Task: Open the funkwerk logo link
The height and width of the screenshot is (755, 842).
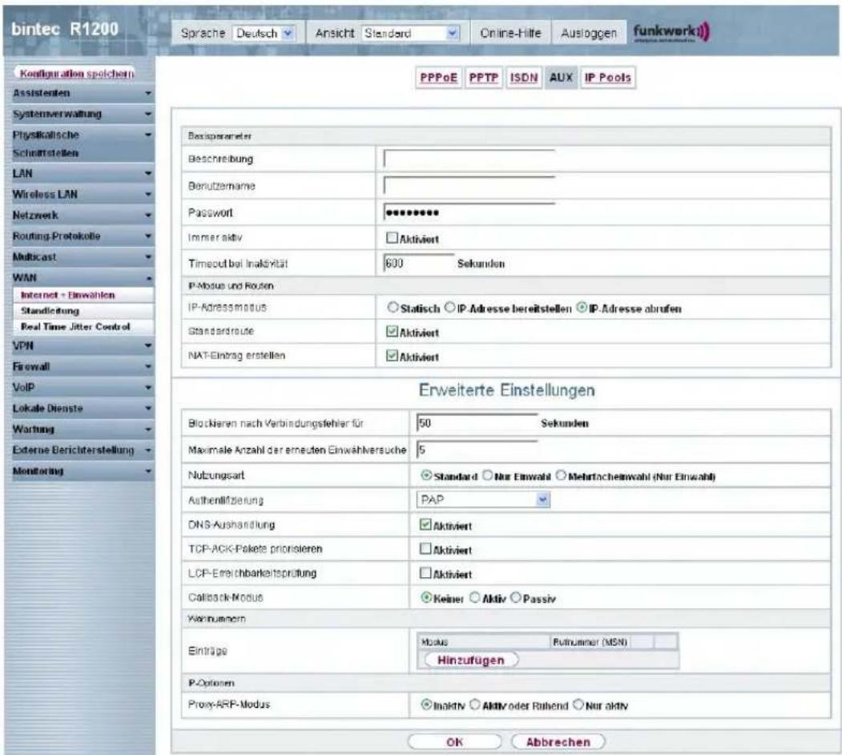Action: pyautogui.click(x=671, y=32)
